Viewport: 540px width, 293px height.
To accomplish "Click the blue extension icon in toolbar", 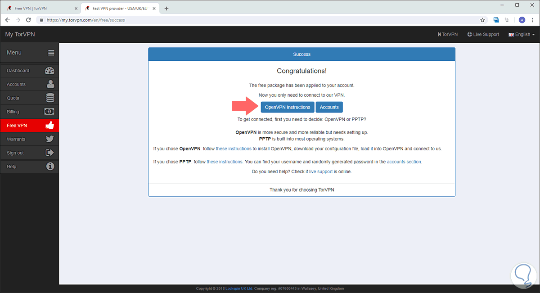I will click(496, 20).
